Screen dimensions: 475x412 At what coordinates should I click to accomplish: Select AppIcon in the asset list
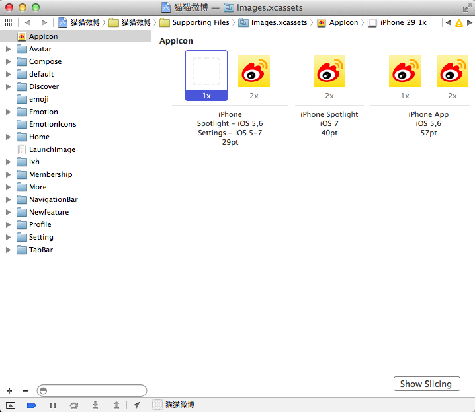75,36
